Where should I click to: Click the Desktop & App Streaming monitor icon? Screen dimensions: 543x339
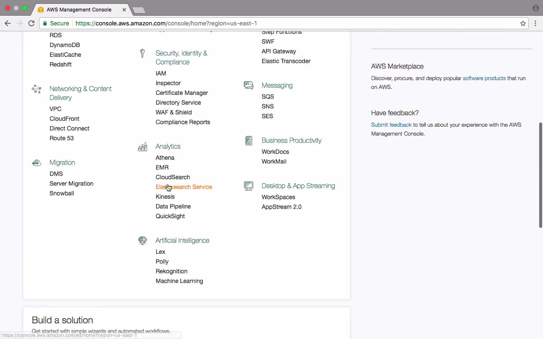coord(249,186)
